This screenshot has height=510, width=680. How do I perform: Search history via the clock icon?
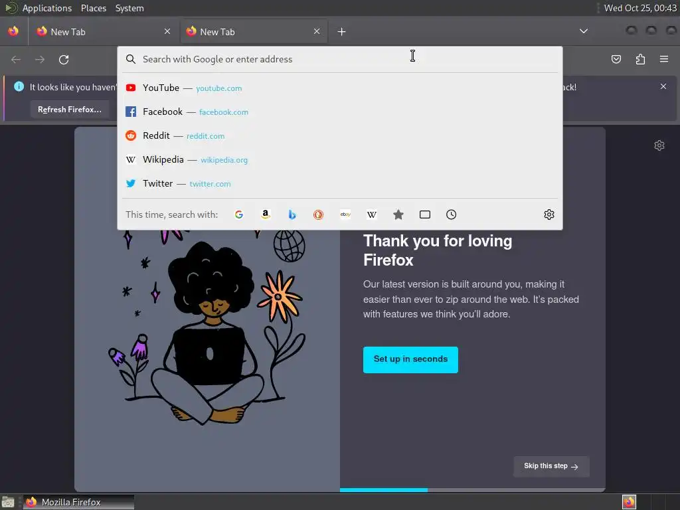[x=451, y=214]
